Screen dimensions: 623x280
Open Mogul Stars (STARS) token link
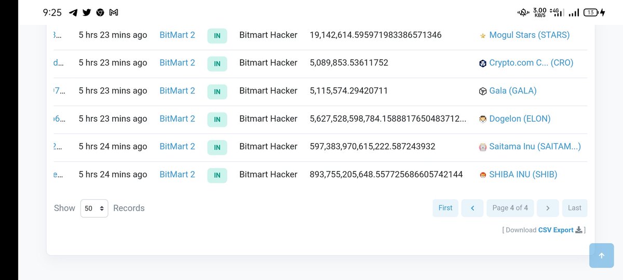[x=530, y=35]
